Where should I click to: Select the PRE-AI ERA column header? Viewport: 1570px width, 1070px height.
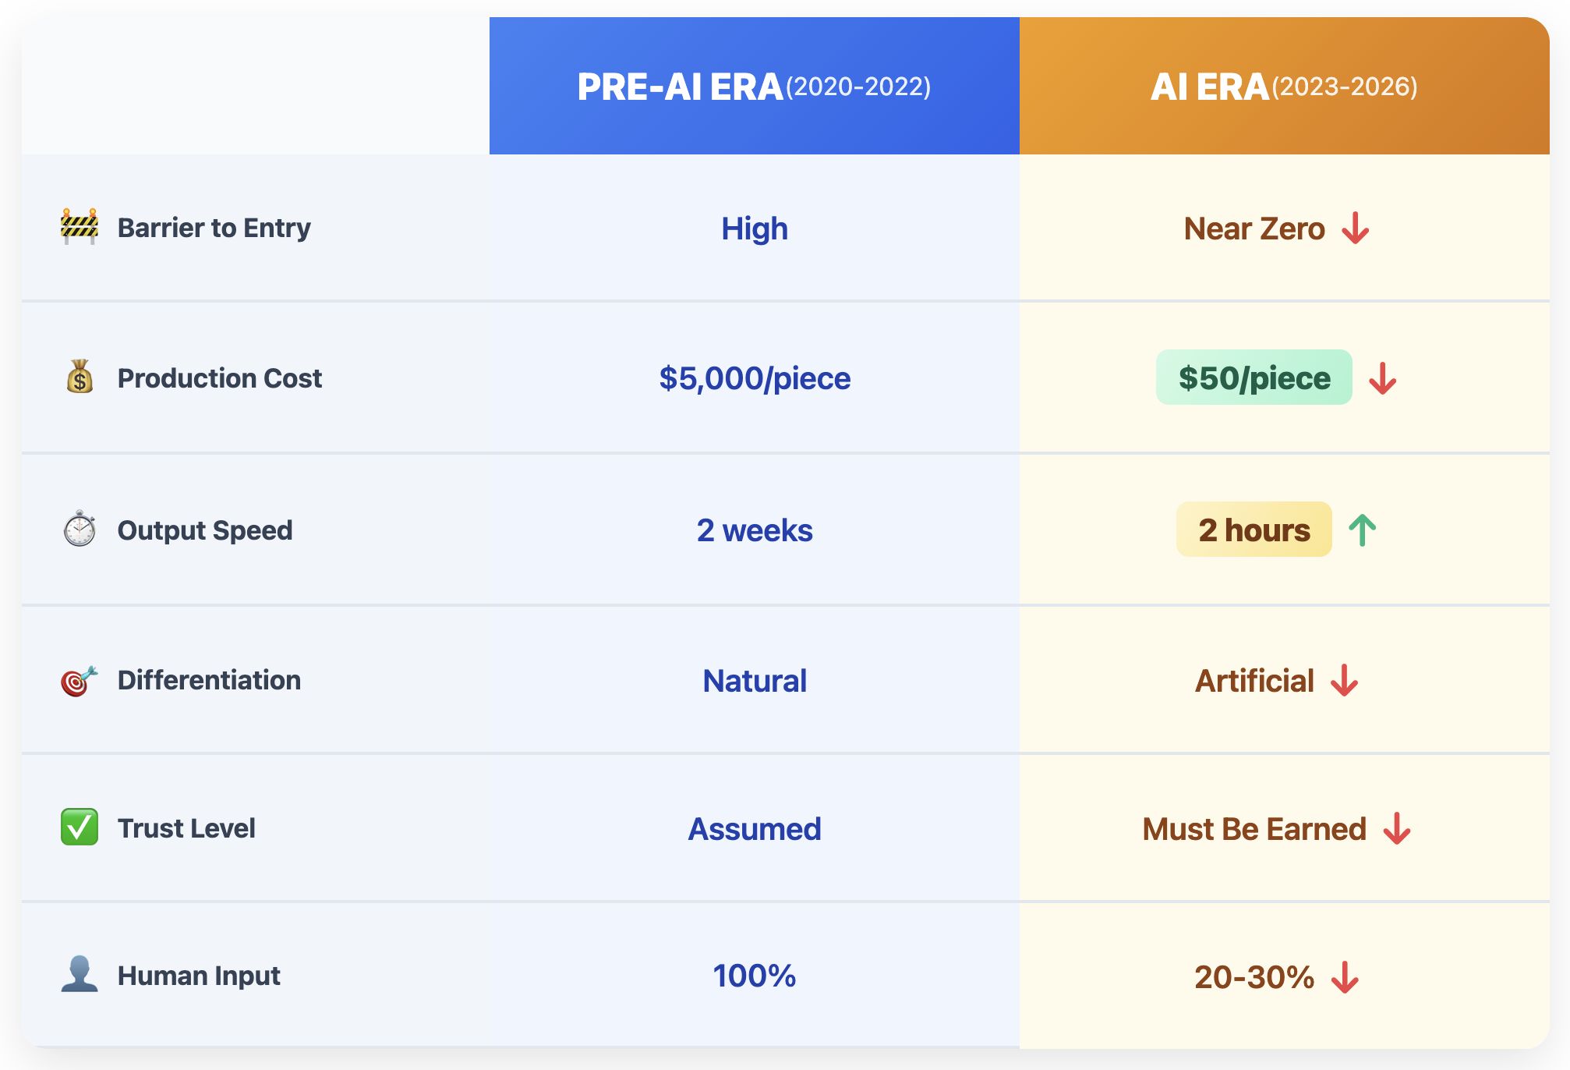(x=754, y=87)
